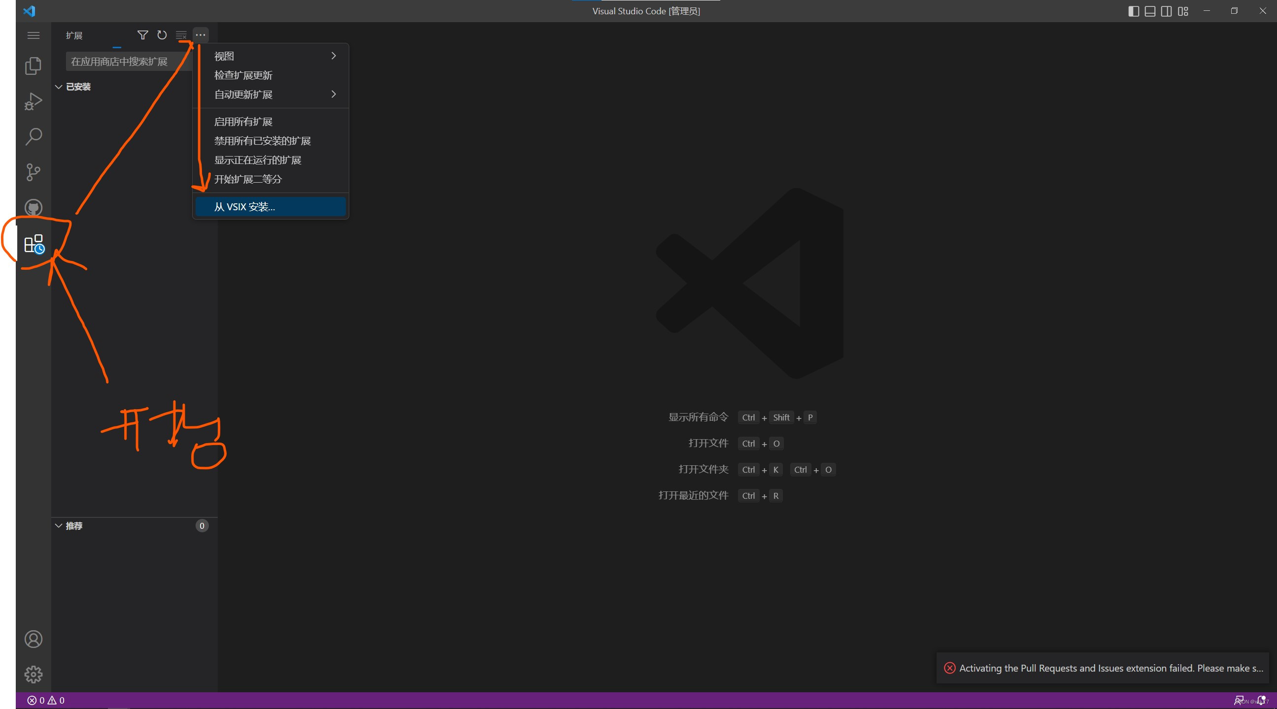Image resolution: width=1277 pixels, height=709 pixels.
Task: Click the VS Code logo icon
Action: click(29, 11)
